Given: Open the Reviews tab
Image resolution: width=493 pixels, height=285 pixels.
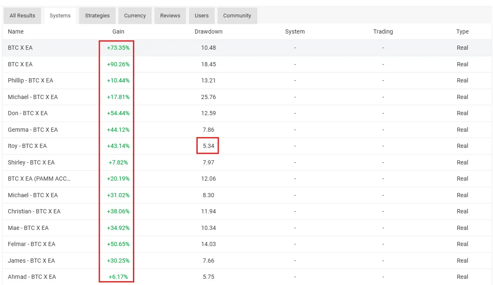Looking at the screenshot, I should 170,16.
